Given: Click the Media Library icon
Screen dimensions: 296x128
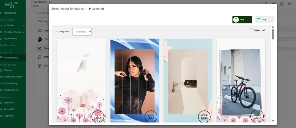Looking at the screenshot, I should pyautogui.click(x=1, y=90).
